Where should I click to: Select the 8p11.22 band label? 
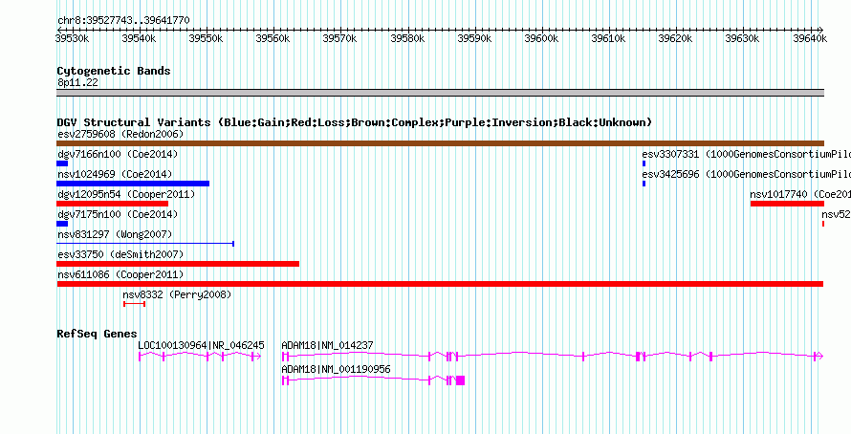coord(77,82)
